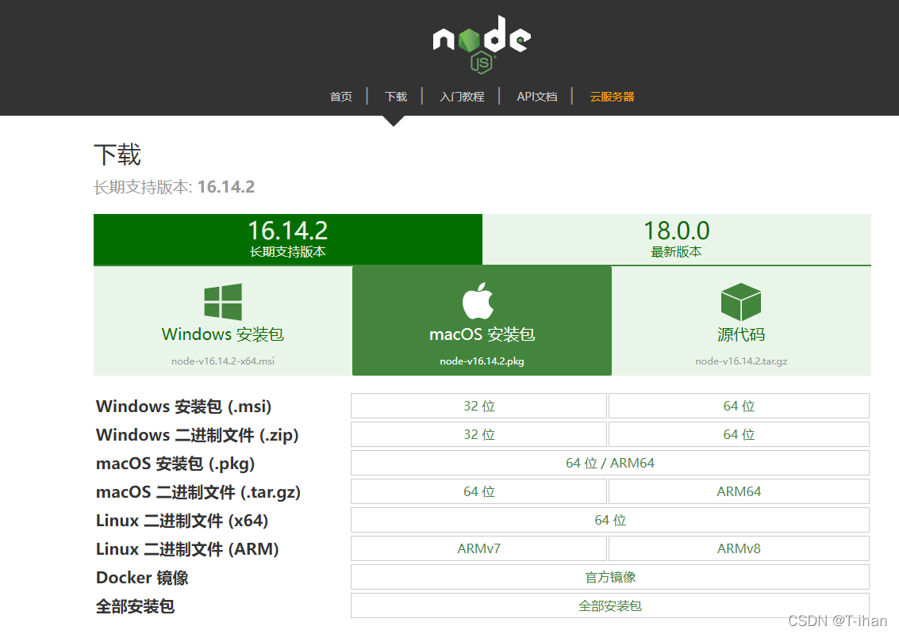Download node-v16.14.2.pkg macOS installer

(482, 321)
